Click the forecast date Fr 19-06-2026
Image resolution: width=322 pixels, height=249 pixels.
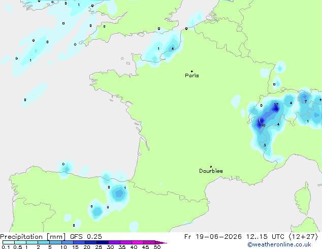pyautogui.click(x=213, y=237)
